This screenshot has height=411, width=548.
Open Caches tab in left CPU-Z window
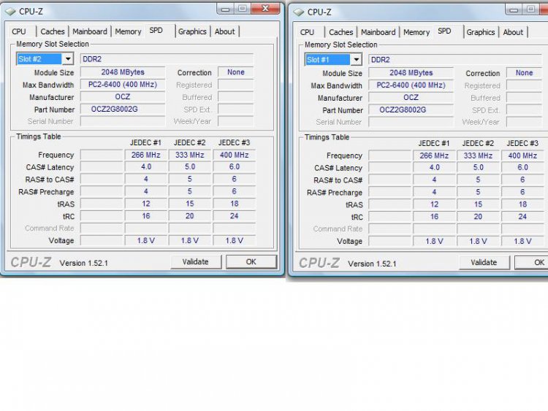pos(53,31)
